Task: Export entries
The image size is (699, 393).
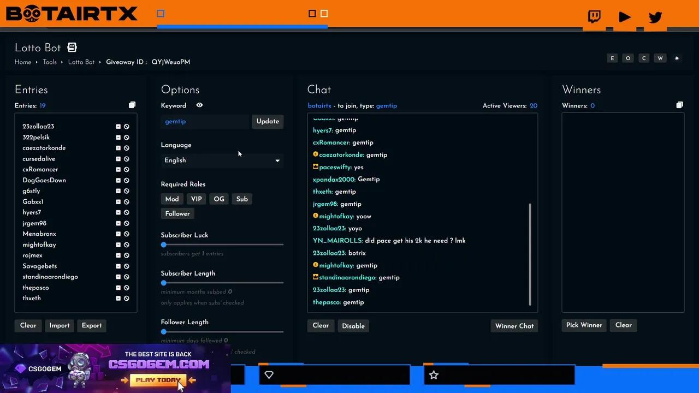Action: point(92,326)
